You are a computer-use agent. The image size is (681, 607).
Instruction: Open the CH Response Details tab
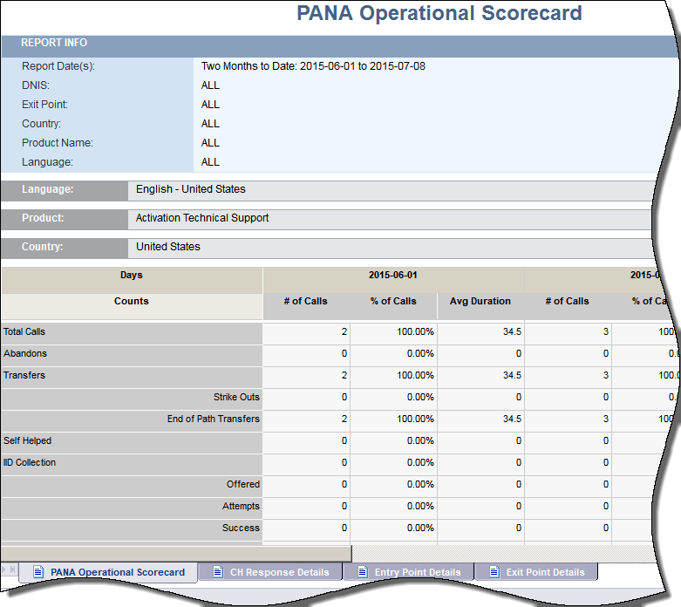(x=279, y=572)
